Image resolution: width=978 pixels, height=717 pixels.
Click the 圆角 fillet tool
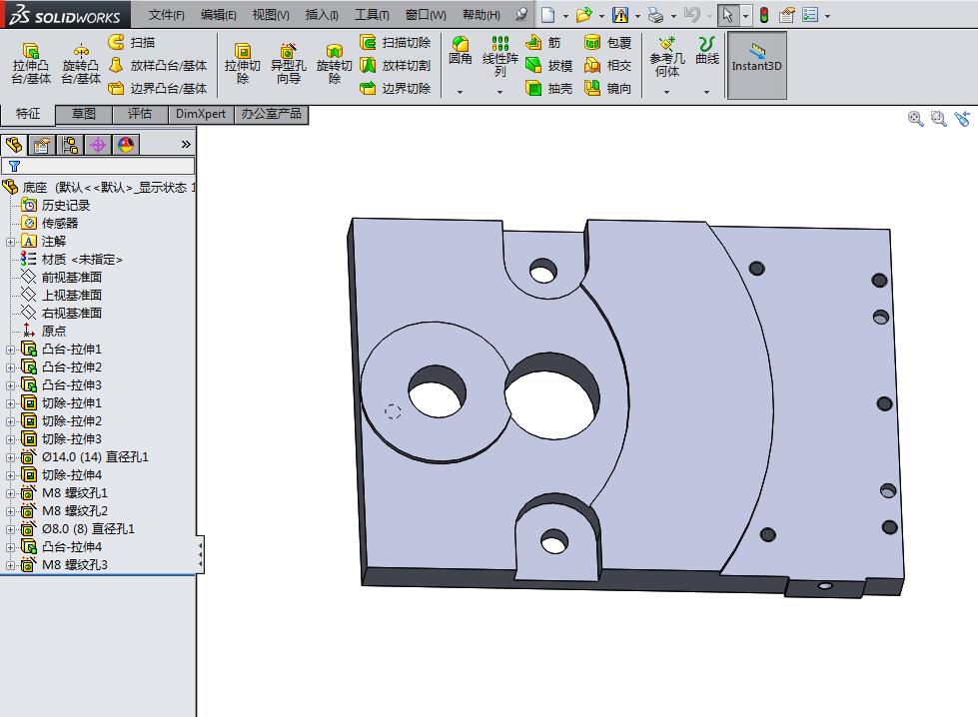click(x=461, y=50)
